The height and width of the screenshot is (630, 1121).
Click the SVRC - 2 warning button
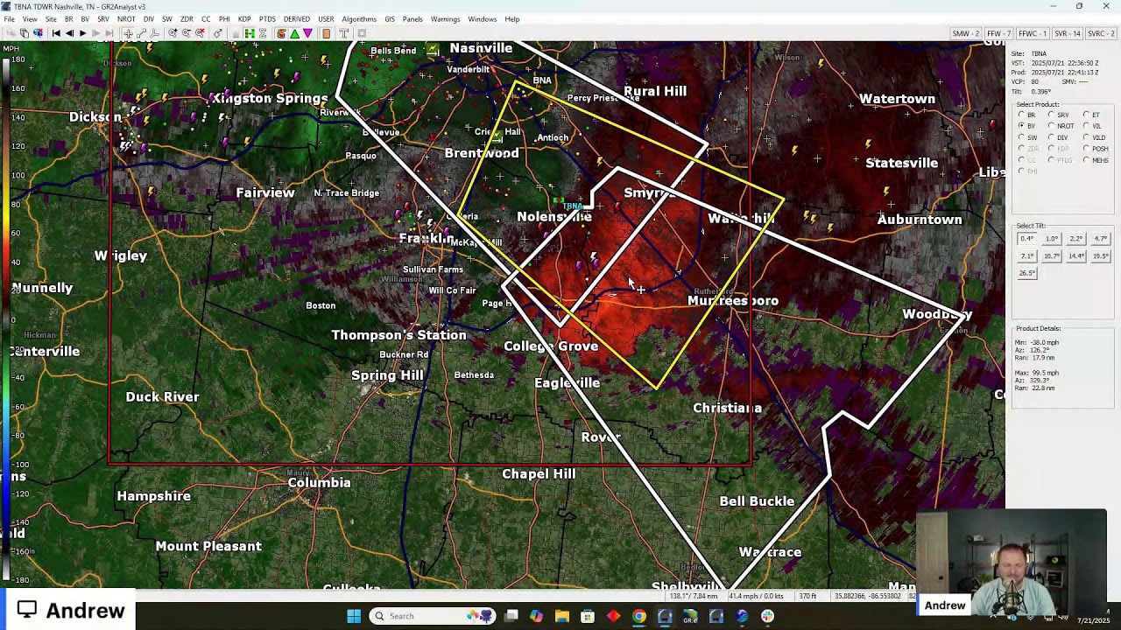click(x=1102, y=33)
